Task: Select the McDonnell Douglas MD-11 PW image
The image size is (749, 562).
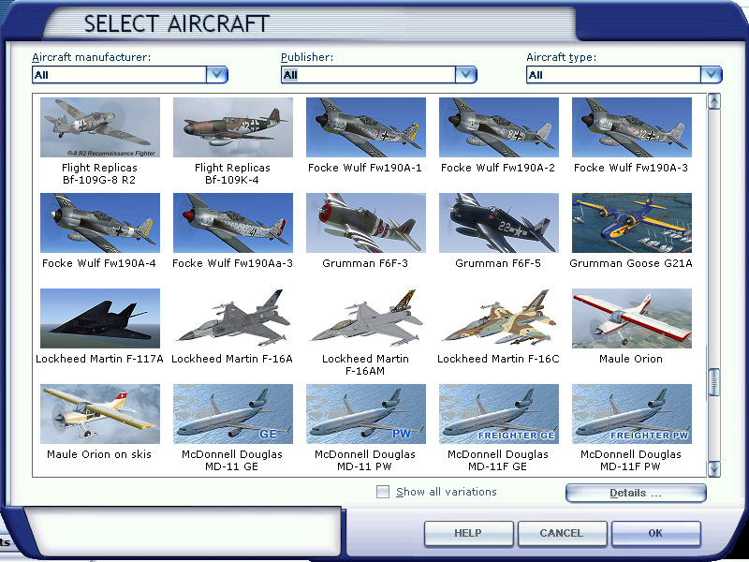Action: click(x=365, y=414)
